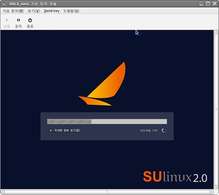Open the Send key menu
Image resolution: width=219 pixels, height=195 pixels.
point(52,11)
